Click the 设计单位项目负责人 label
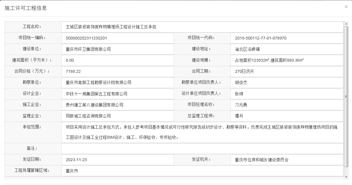Screen dimensions: 352x185 [201, 93]
